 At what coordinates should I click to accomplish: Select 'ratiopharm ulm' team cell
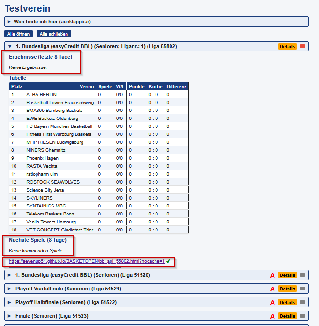(60, 174)
